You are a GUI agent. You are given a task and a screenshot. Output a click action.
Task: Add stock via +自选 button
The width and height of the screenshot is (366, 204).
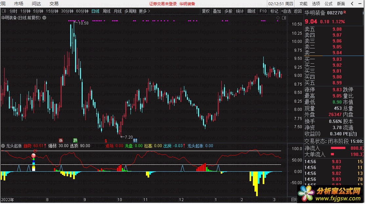[x=286, y=11]
